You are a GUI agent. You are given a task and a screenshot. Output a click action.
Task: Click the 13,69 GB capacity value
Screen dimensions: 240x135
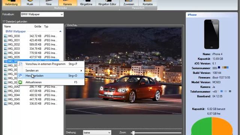[x=217, y=59]
